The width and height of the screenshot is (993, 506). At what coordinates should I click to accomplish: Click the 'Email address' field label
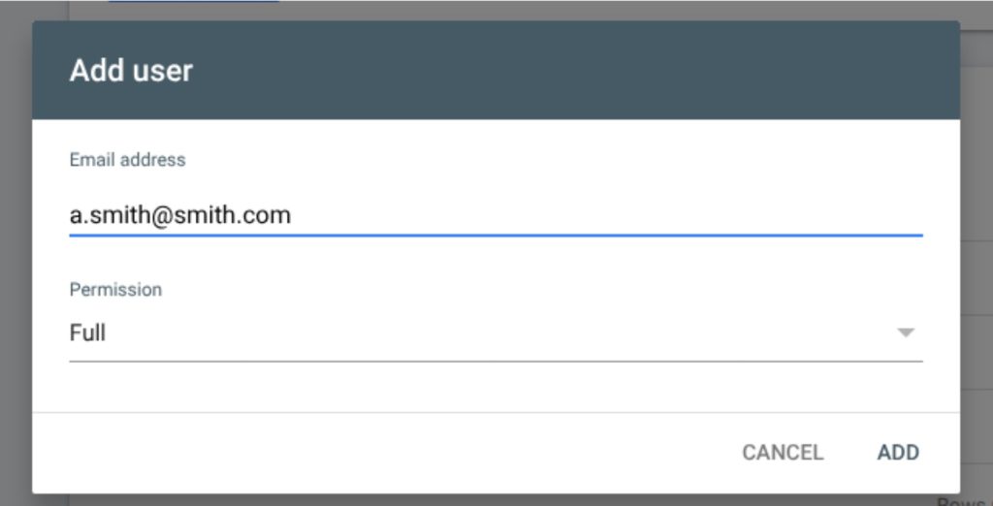click(x=127, y=160)
